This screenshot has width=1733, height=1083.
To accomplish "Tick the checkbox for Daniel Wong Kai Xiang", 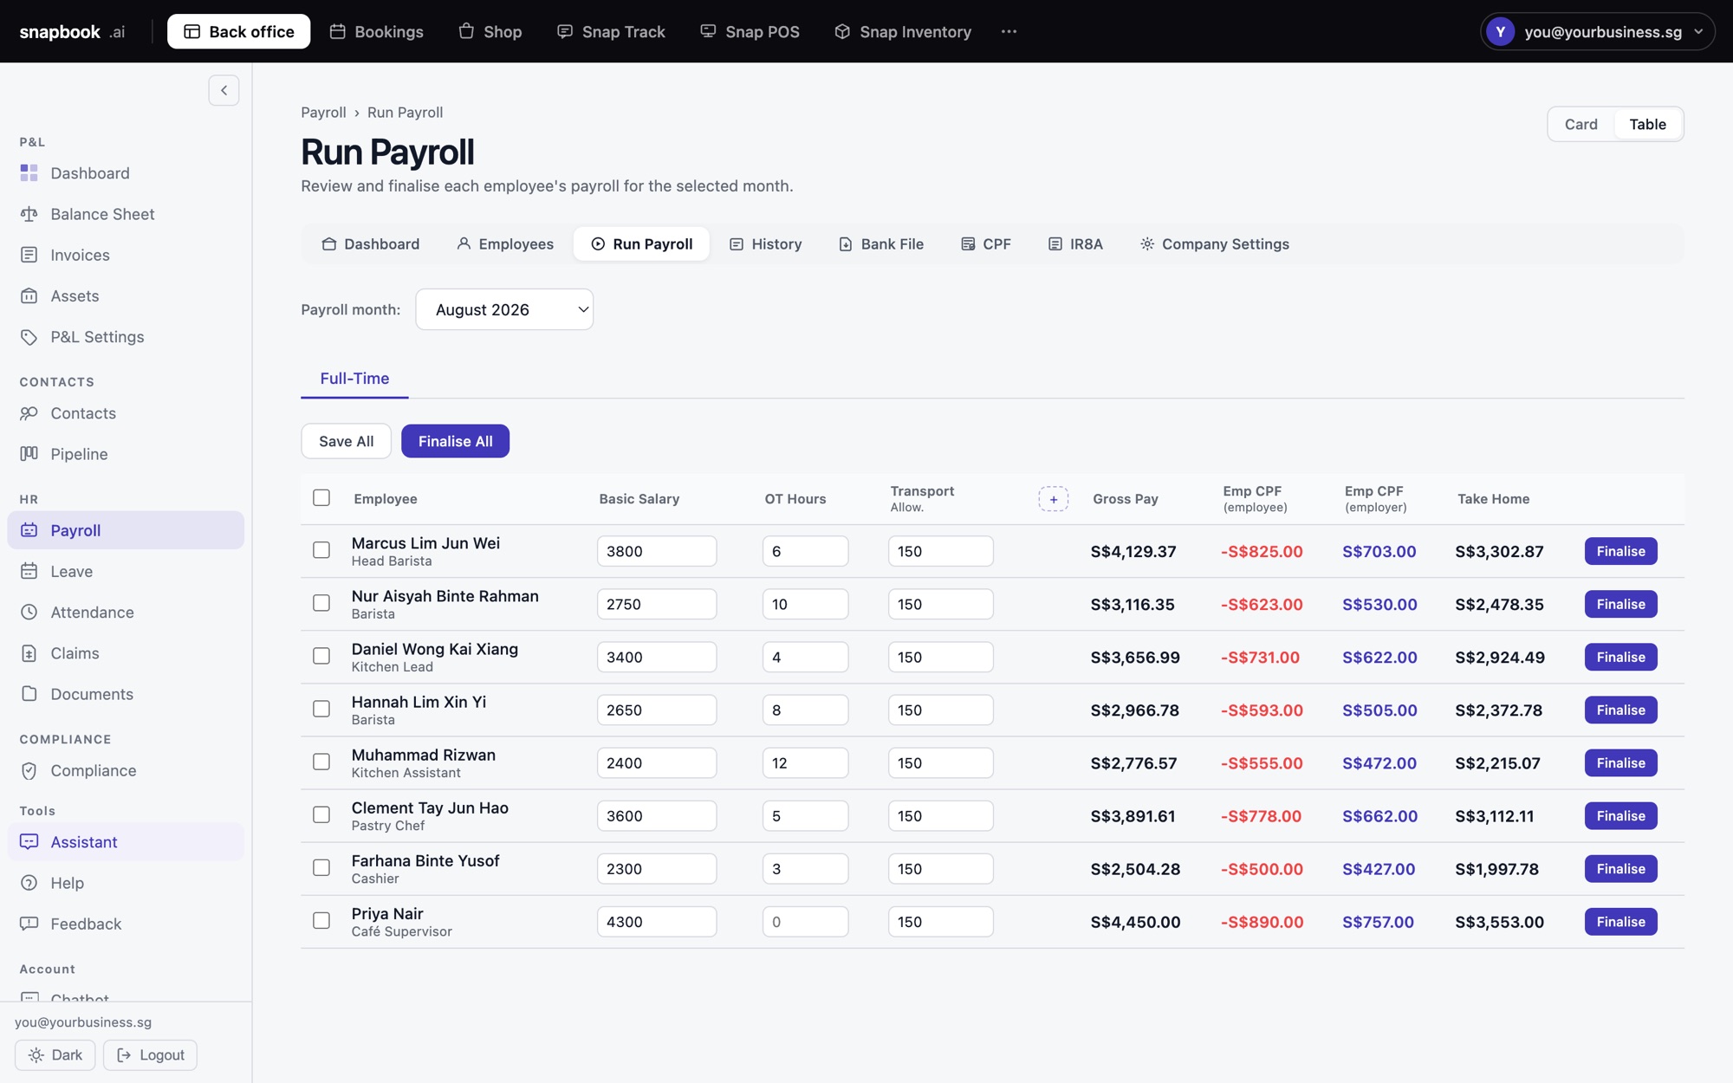I will point(321,656).
